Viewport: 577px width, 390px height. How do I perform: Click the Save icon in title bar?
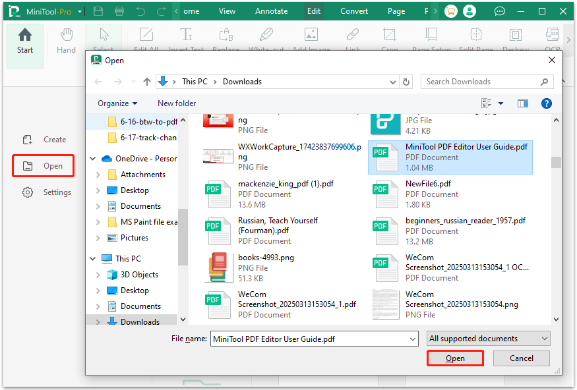pos(98,11)
